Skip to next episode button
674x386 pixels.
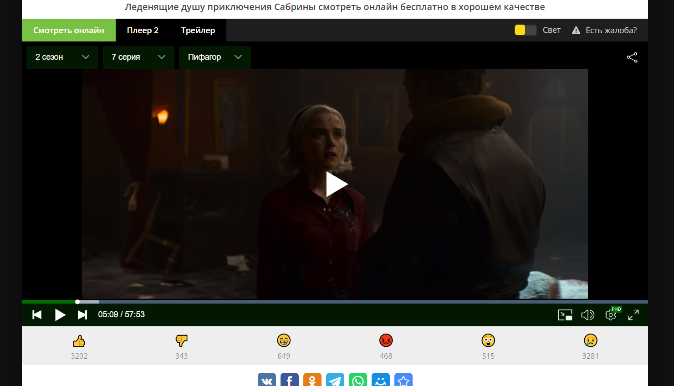coord(82,314)
